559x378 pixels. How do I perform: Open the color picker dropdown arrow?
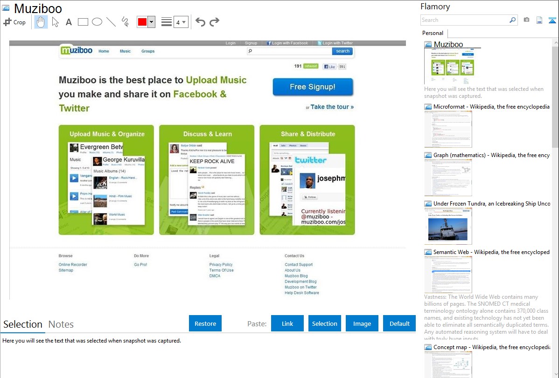click(x=151, y=22)
